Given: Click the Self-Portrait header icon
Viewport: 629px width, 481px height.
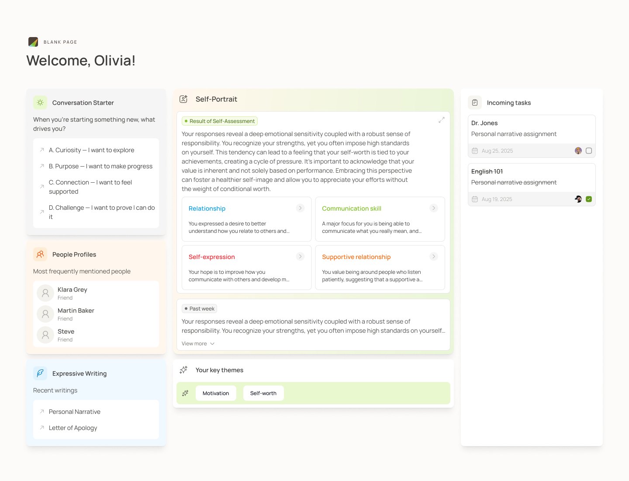Looking at the screenshot, I should pyautogui.click(x=183, y=99).
